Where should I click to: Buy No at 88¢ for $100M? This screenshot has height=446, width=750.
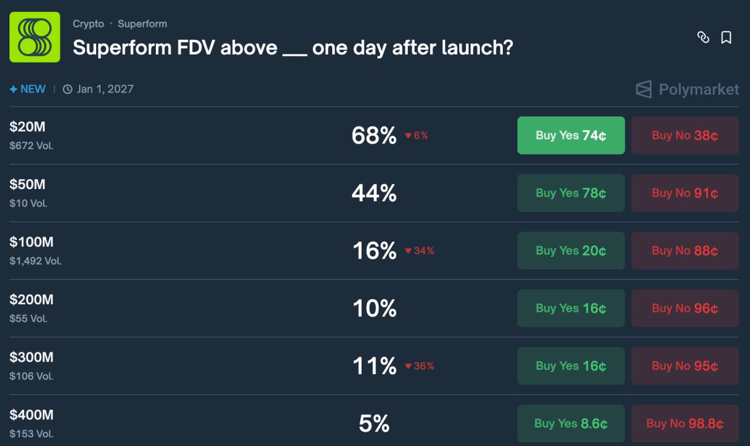(x=684, y=251)
